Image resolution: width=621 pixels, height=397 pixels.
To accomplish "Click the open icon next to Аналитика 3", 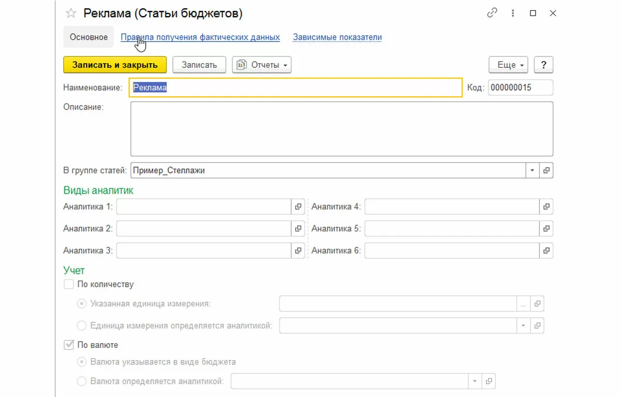I will tap(298, 251).
